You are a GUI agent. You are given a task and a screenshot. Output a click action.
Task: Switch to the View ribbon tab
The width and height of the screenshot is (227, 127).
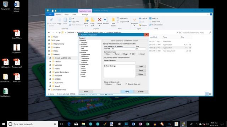(74, 14)
